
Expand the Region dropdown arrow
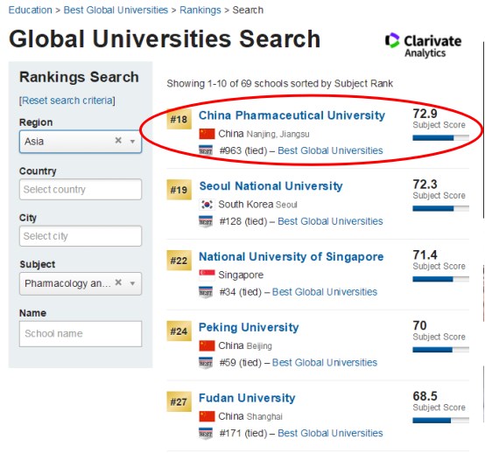132,142
